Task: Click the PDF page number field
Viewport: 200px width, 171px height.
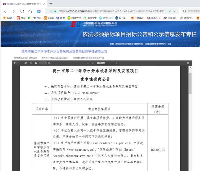Action: point(43,63)
